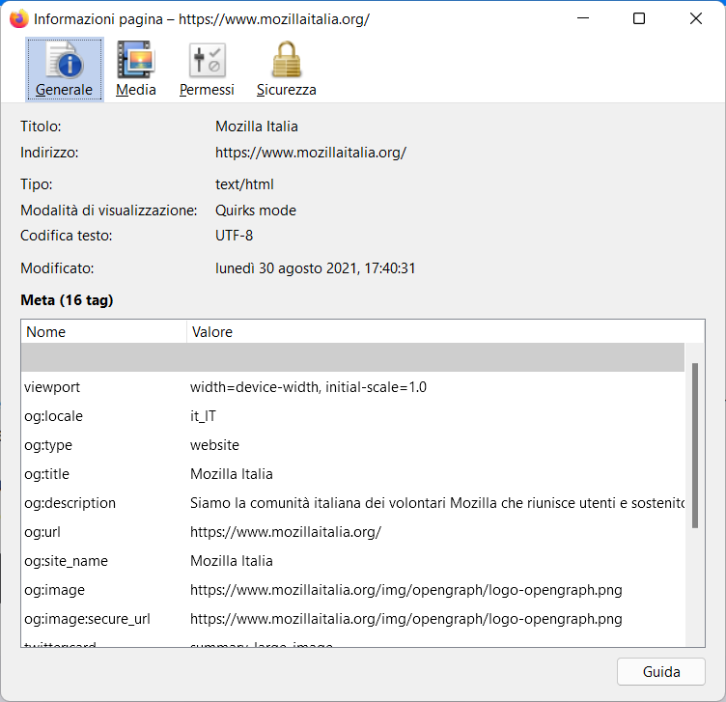Viewport: 726px width, 702px height.
Task: Click the Firefox logo in title bar
Action: pyautogui.click(x=19, y=19)
